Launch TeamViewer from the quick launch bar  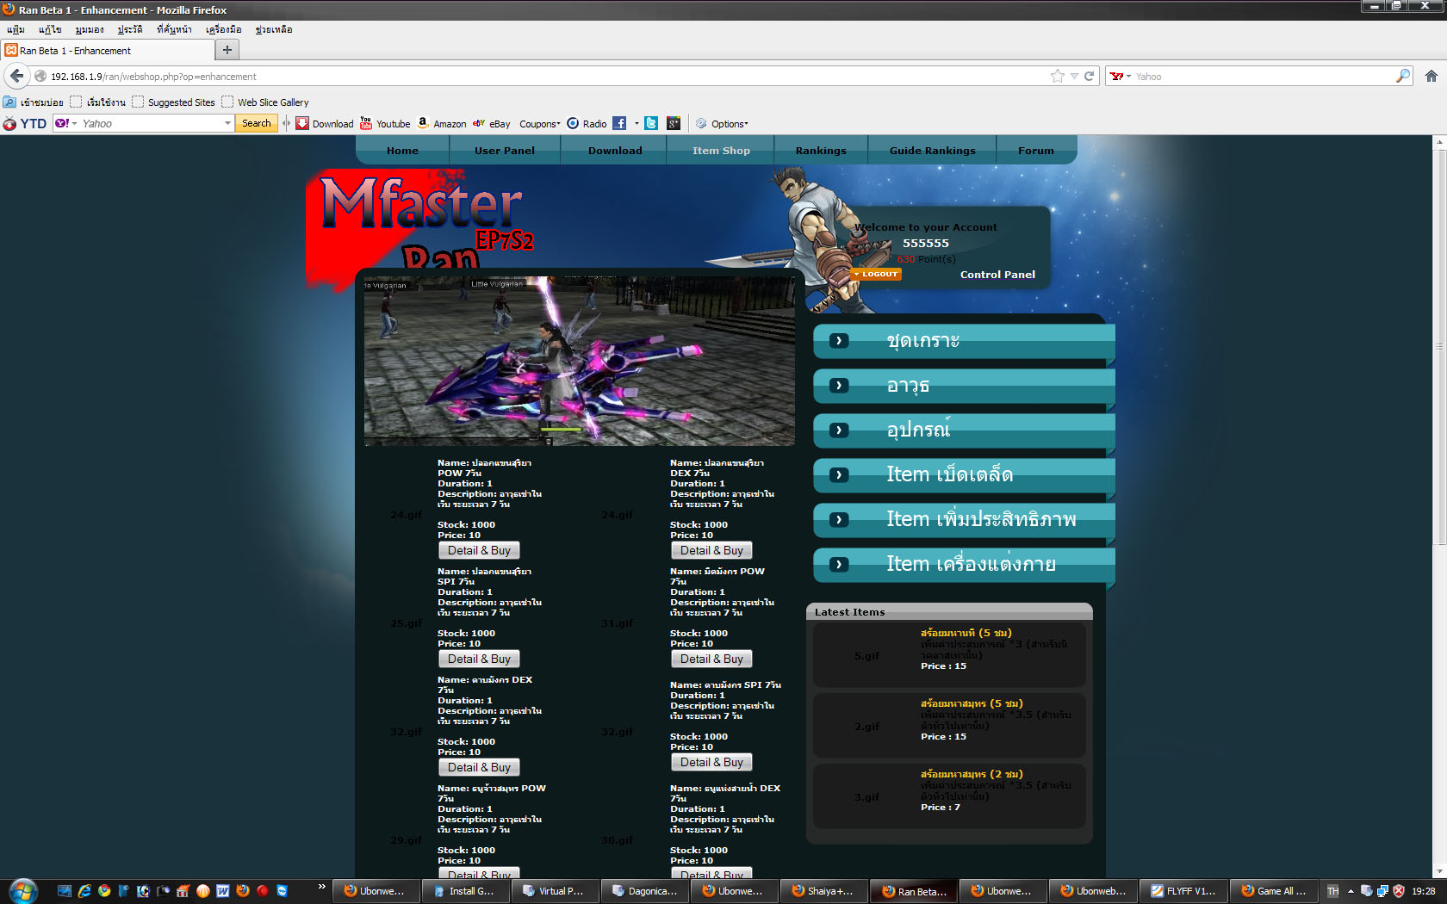pos(283,891)
